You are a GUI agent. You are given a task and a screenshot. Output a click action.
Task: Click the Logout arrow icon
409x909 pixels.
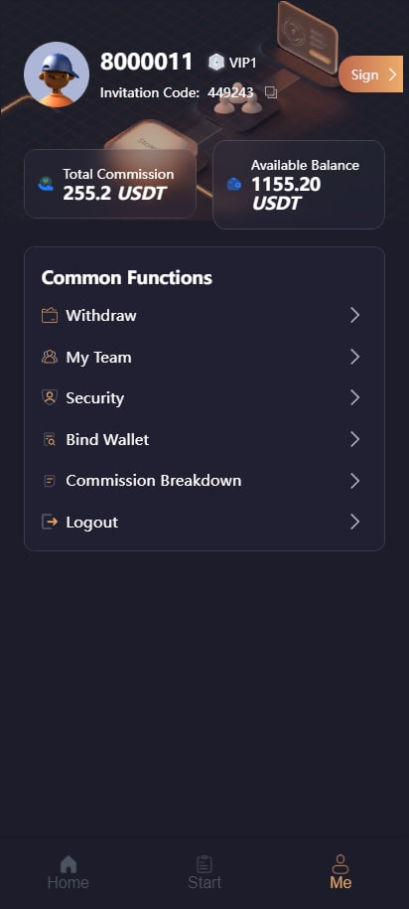[x=50, y=522]
